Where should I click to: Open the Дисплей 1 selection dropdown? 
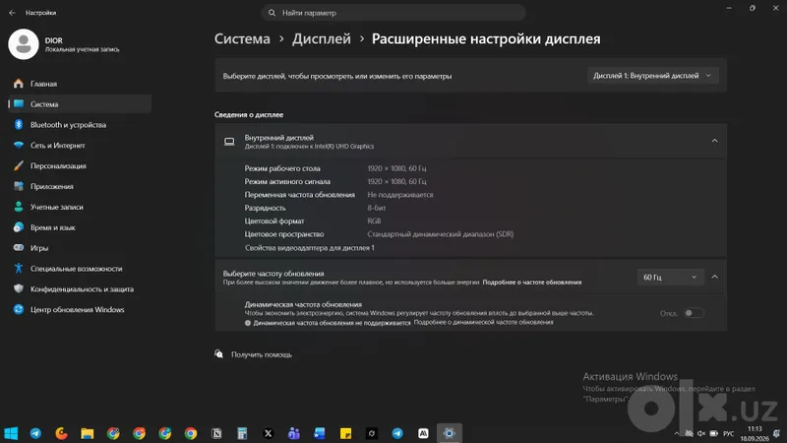pyautogui.click(x=652, y=76)
